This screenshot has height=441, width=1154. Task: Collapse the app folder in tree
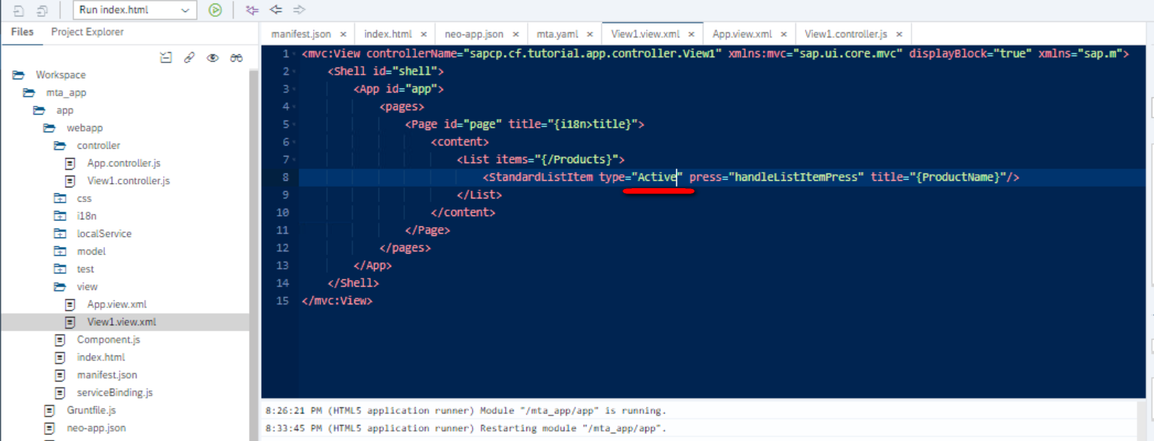[x=39, y=110]
